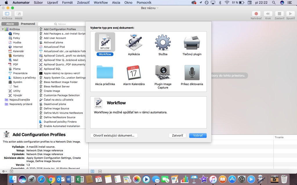The width and height of the screenshot is (297, 185).
Task: Toggle the Knižnica library panel button
Action: (x=7, y=14)
